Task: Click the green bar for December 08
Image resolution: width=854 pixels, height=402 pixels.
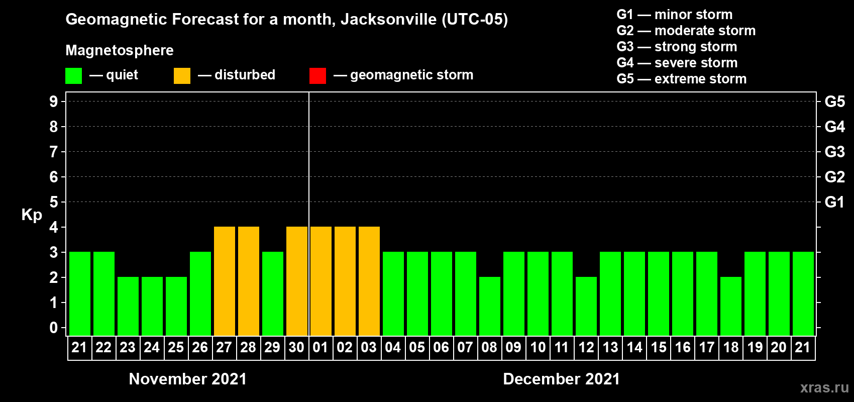Action: pos(490,306)
